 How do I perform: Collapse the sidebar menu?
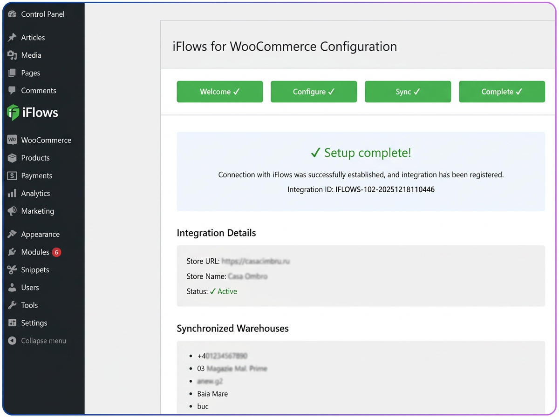pos(43,341)
